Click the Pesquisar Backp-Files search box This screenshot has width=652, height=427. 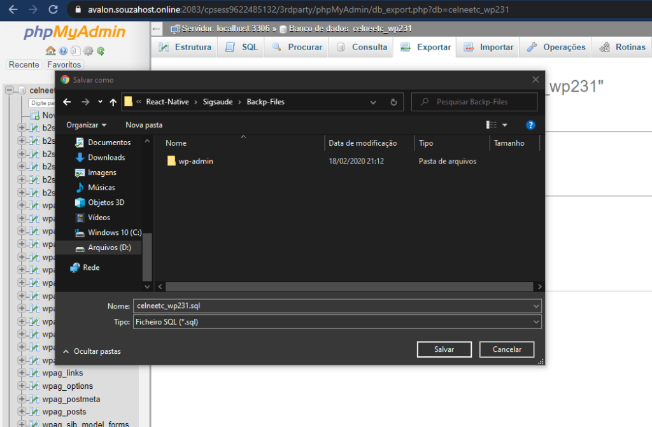pos(474,102)
